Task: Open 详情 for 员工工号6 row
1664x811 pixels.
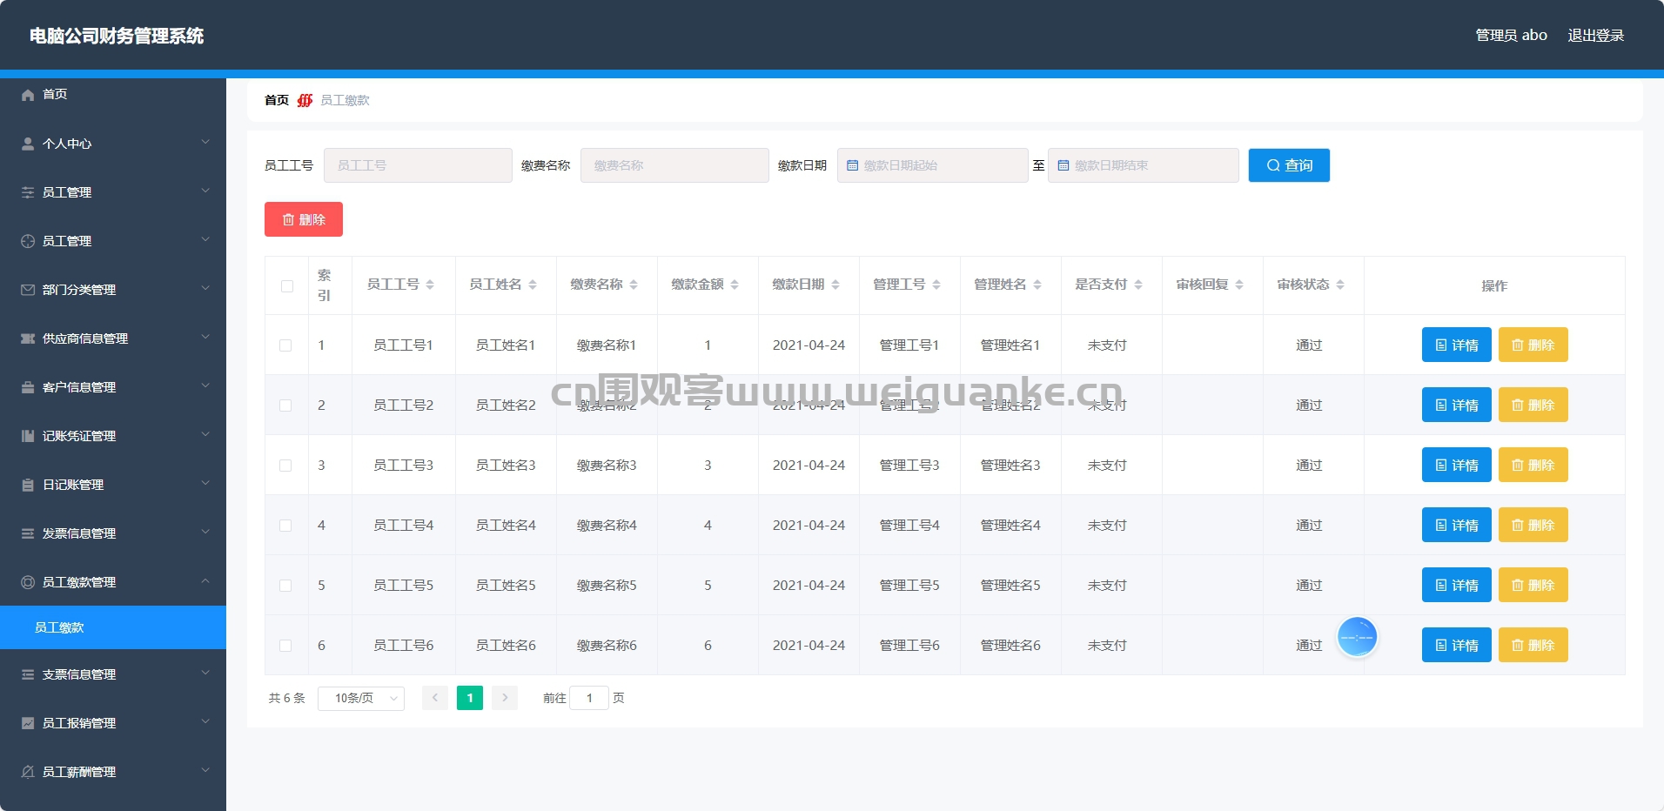Action: point(1457,645)
